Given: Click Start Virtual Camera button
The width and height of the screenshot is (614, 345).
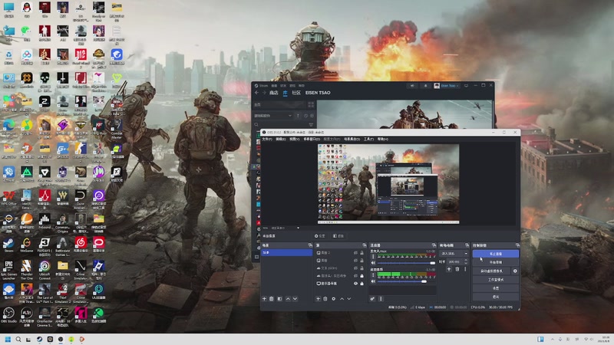Looking at the screenshot, I should pyautogui.click(x=491, y=271).
